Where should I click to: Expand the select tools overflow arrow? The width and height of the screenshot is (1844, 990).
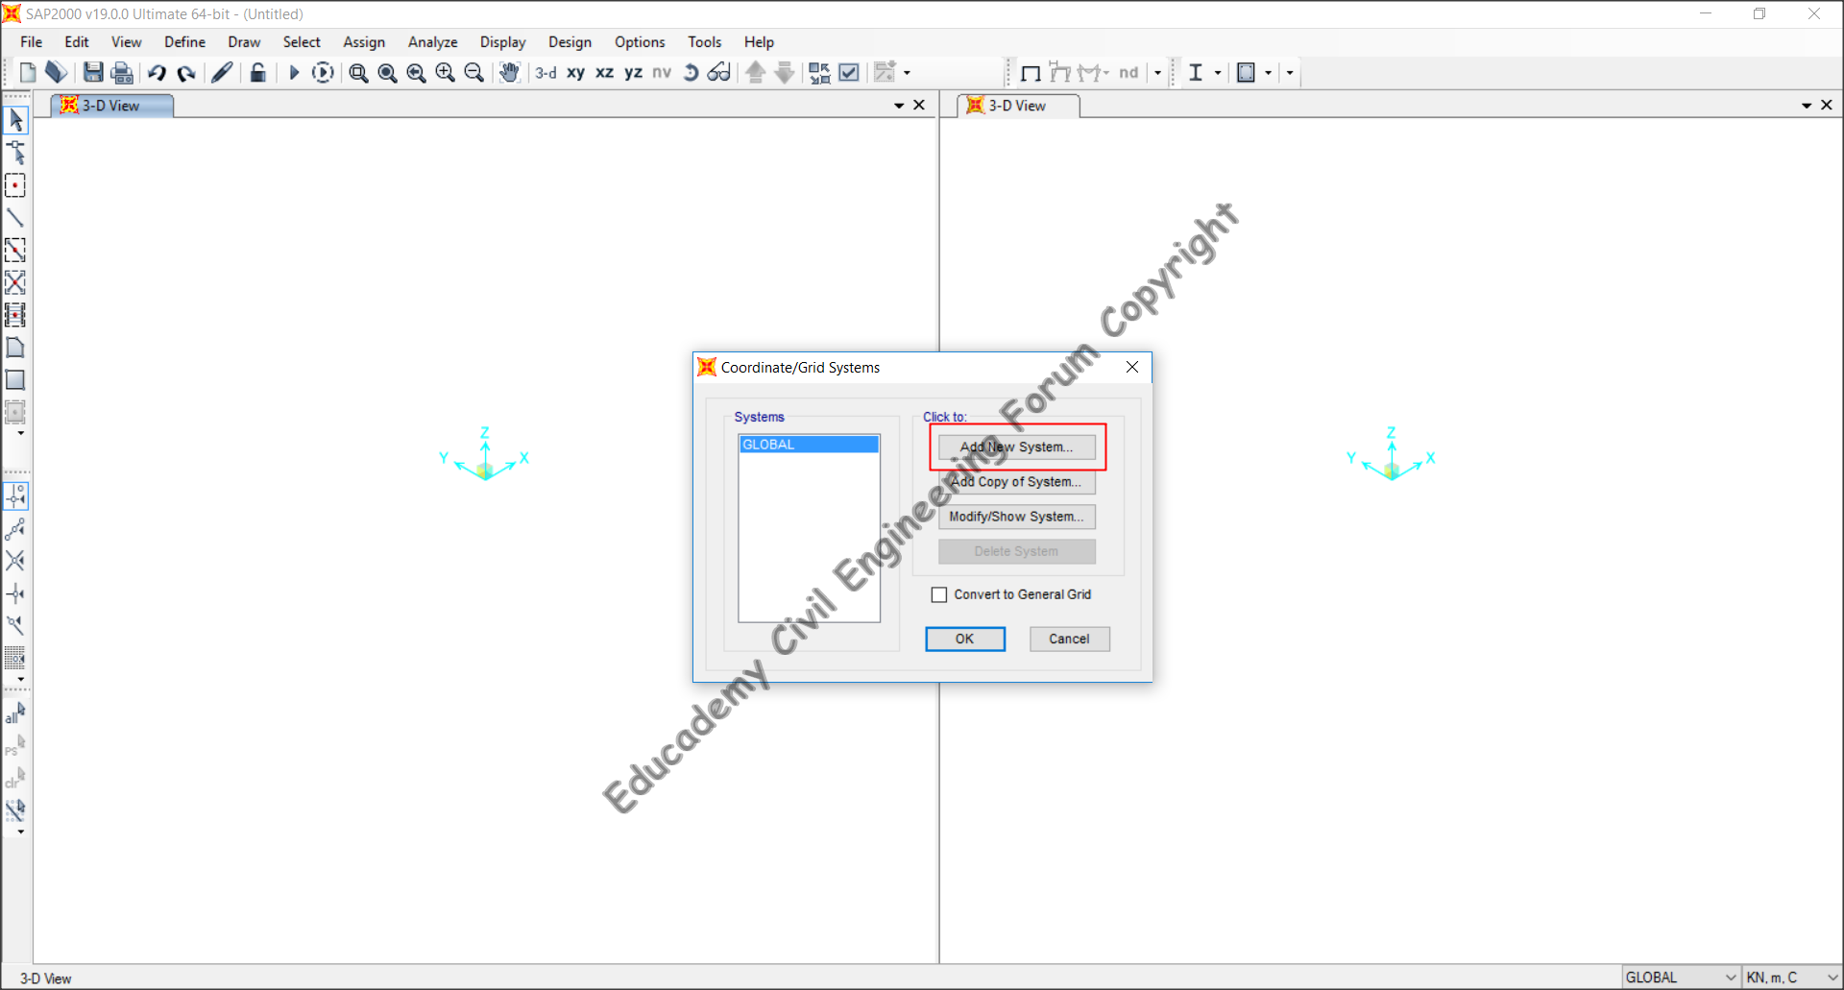[x=21, y=832]
